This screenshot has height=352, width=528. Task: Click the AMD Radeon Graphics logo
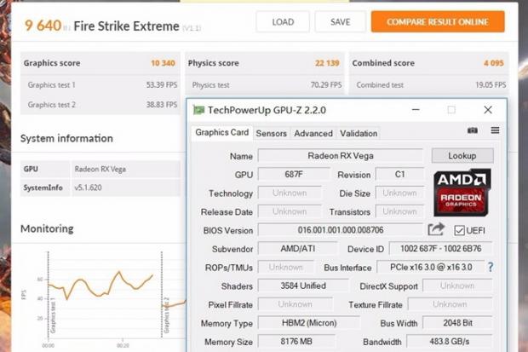click(462, 193)
